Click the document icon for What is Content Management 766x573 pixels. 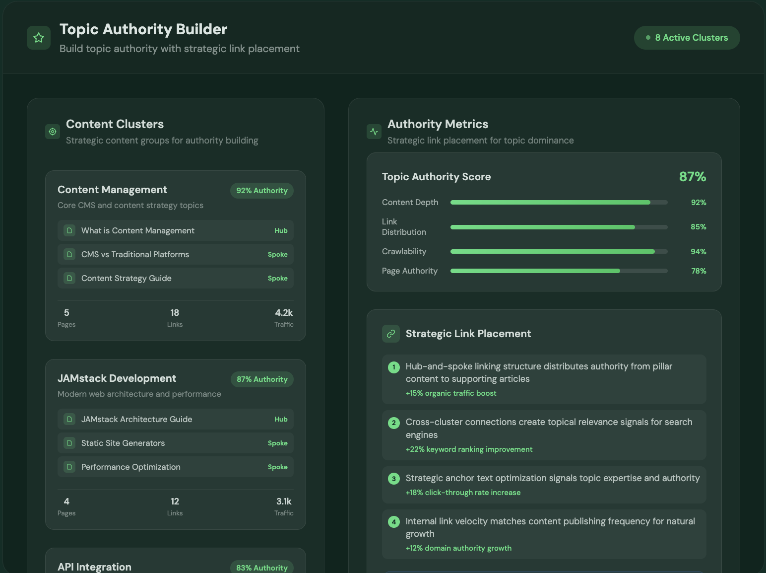[70, 230]
